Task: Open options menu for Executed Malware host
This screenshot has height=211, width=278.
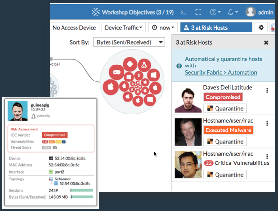Action: [x=267, y=123]
